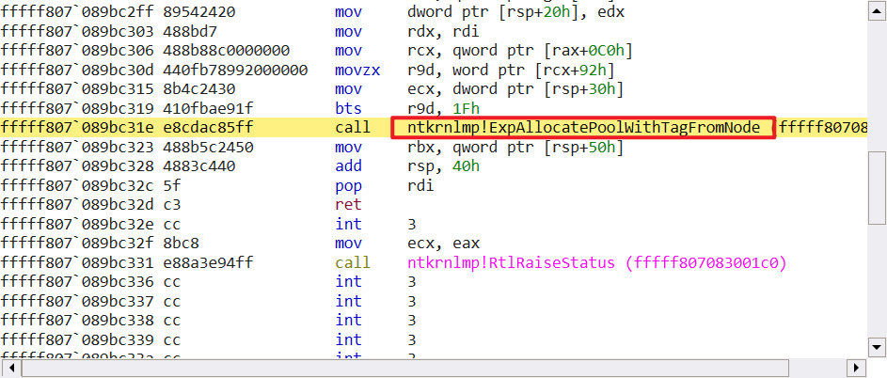Click the horizontal scrollbar thumb
The image size is (887, 378).
(404, 368)
